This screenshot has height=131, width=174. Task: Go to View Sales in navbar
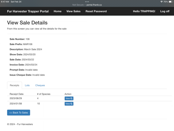[x=73, y=11]
